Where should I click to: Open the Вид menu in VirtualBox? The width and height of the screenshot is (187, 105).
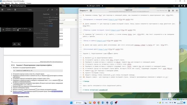pos(12,3)
